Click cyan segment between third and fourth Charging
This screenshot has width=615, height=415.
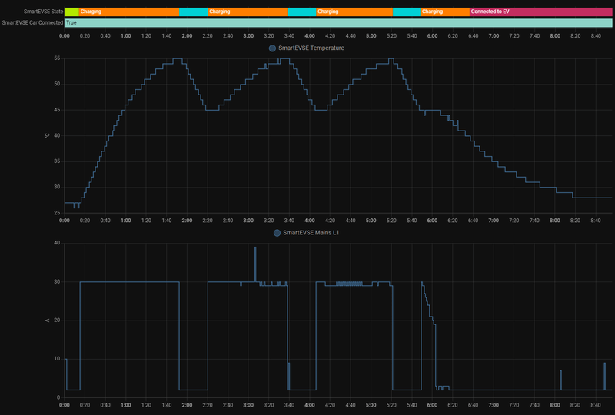pyautogui.click(x=407, y=12)
